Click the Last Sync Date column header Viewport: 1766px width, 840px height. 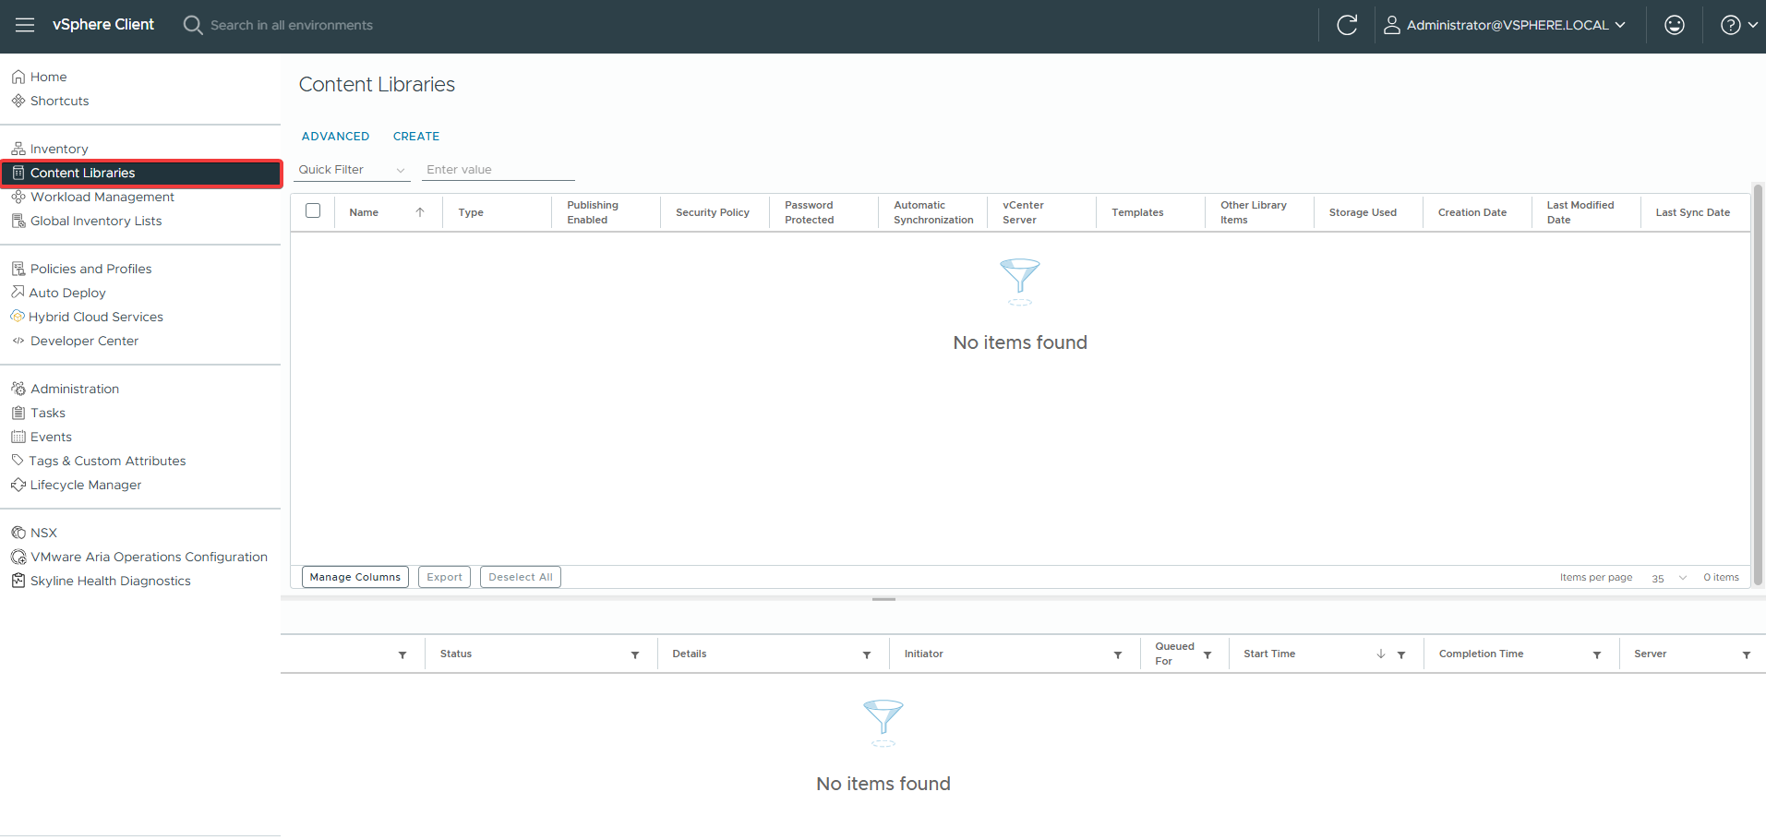click(1692, 212)
